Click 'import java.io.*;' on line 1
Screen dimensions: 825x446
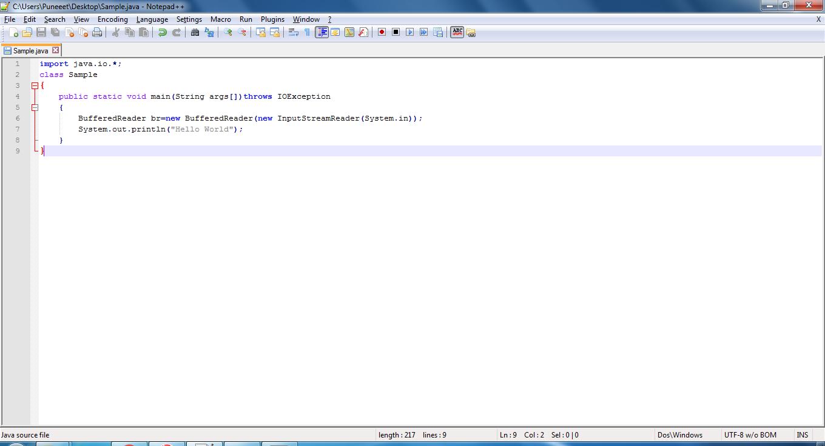coord(81,64)
